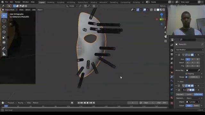Open the Global transform orientation dropdown
The width and height of the screenshot is (205, 115).
tap(72, 6)
